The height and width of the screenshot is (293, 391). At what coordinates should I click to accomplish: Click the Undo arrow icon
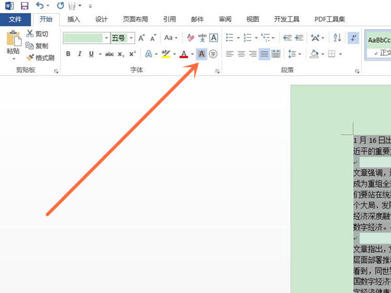(x=40, y=5)
